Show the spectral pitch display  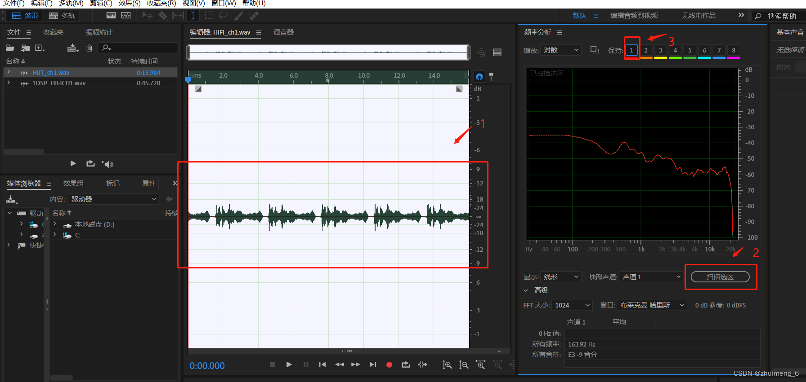(x=126, y=16)
